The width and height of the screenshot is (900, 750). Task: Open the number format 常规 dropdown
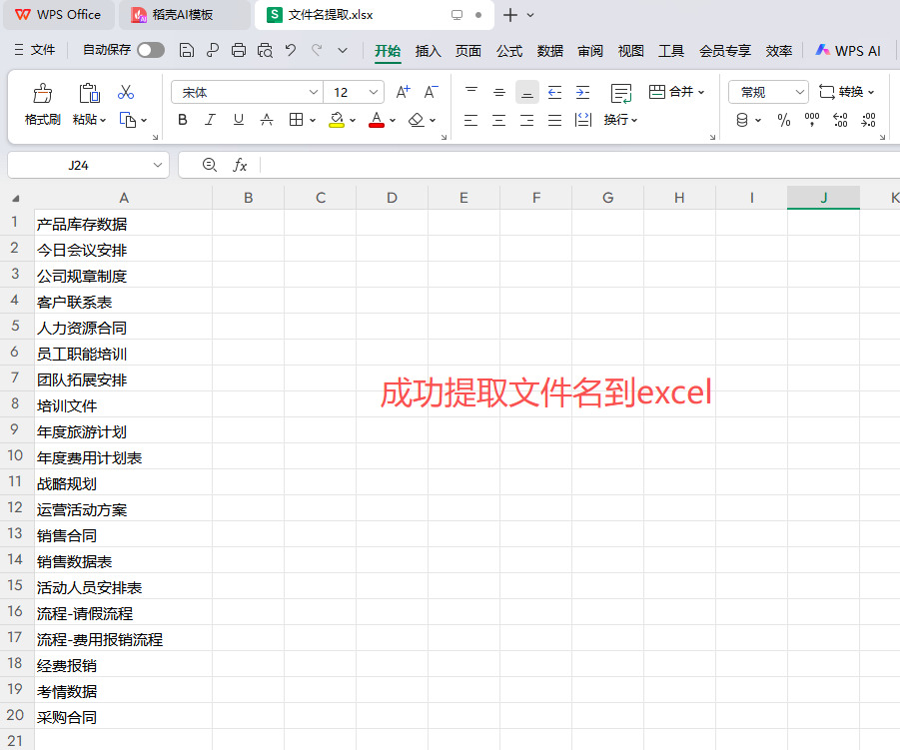click(x=799, y=92)
